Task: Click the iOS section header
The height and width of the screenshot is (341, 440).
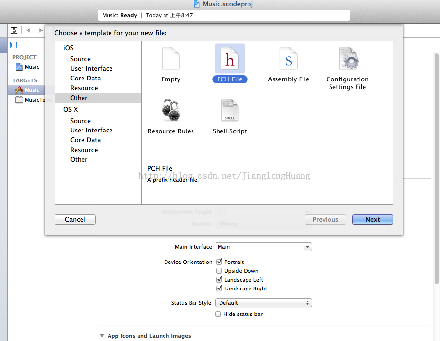Action: click(68, 48)
